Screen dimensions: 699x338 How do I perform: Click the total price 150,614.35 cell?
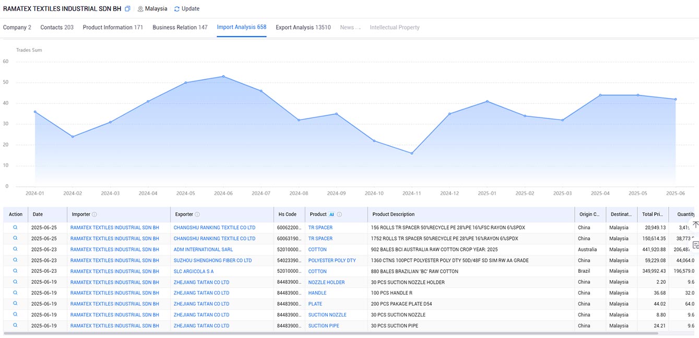[x=653, y=238]
